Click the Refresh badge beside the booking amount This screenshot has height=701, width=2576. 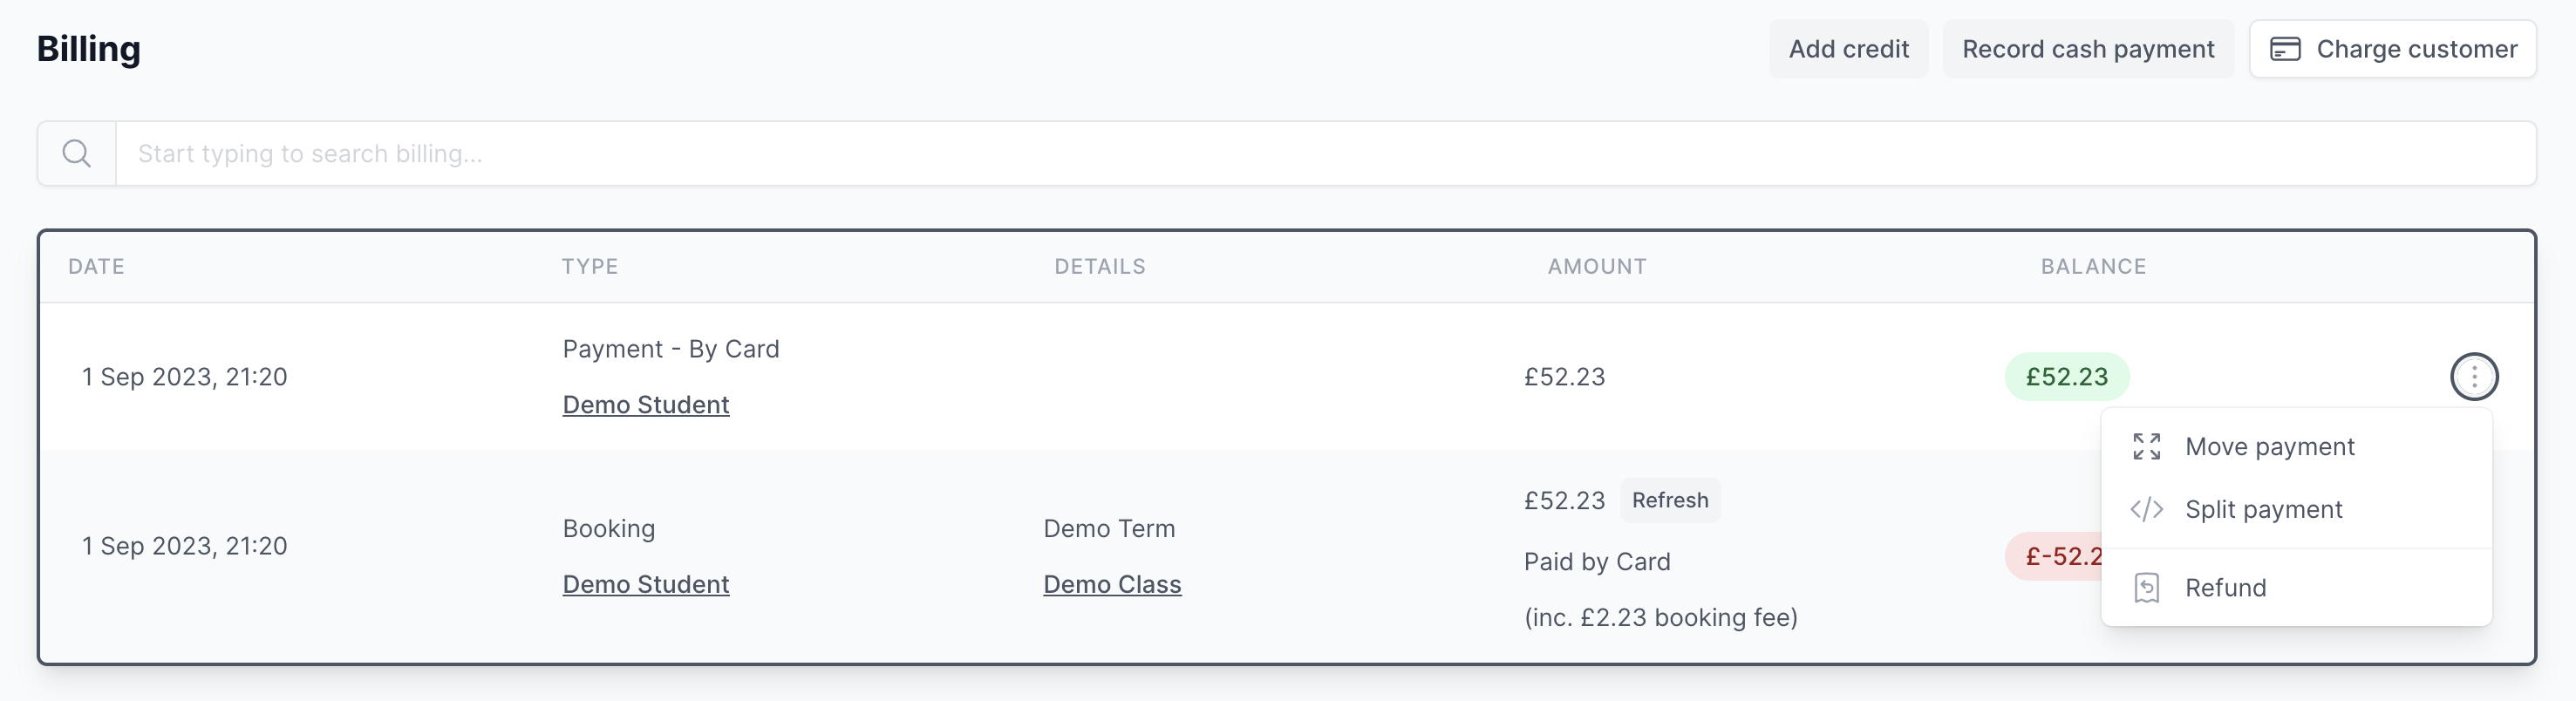[1670, 500]
